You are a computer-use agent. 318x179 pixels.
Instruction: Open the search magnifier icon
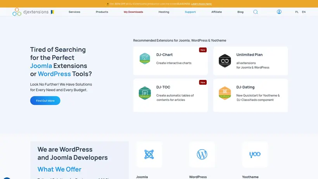pyautogui.click(x=256, y=12)
